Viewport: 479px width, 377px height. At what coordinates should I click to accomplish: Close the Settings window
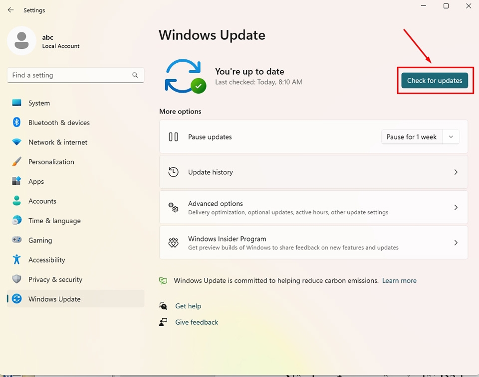(469, 6)
